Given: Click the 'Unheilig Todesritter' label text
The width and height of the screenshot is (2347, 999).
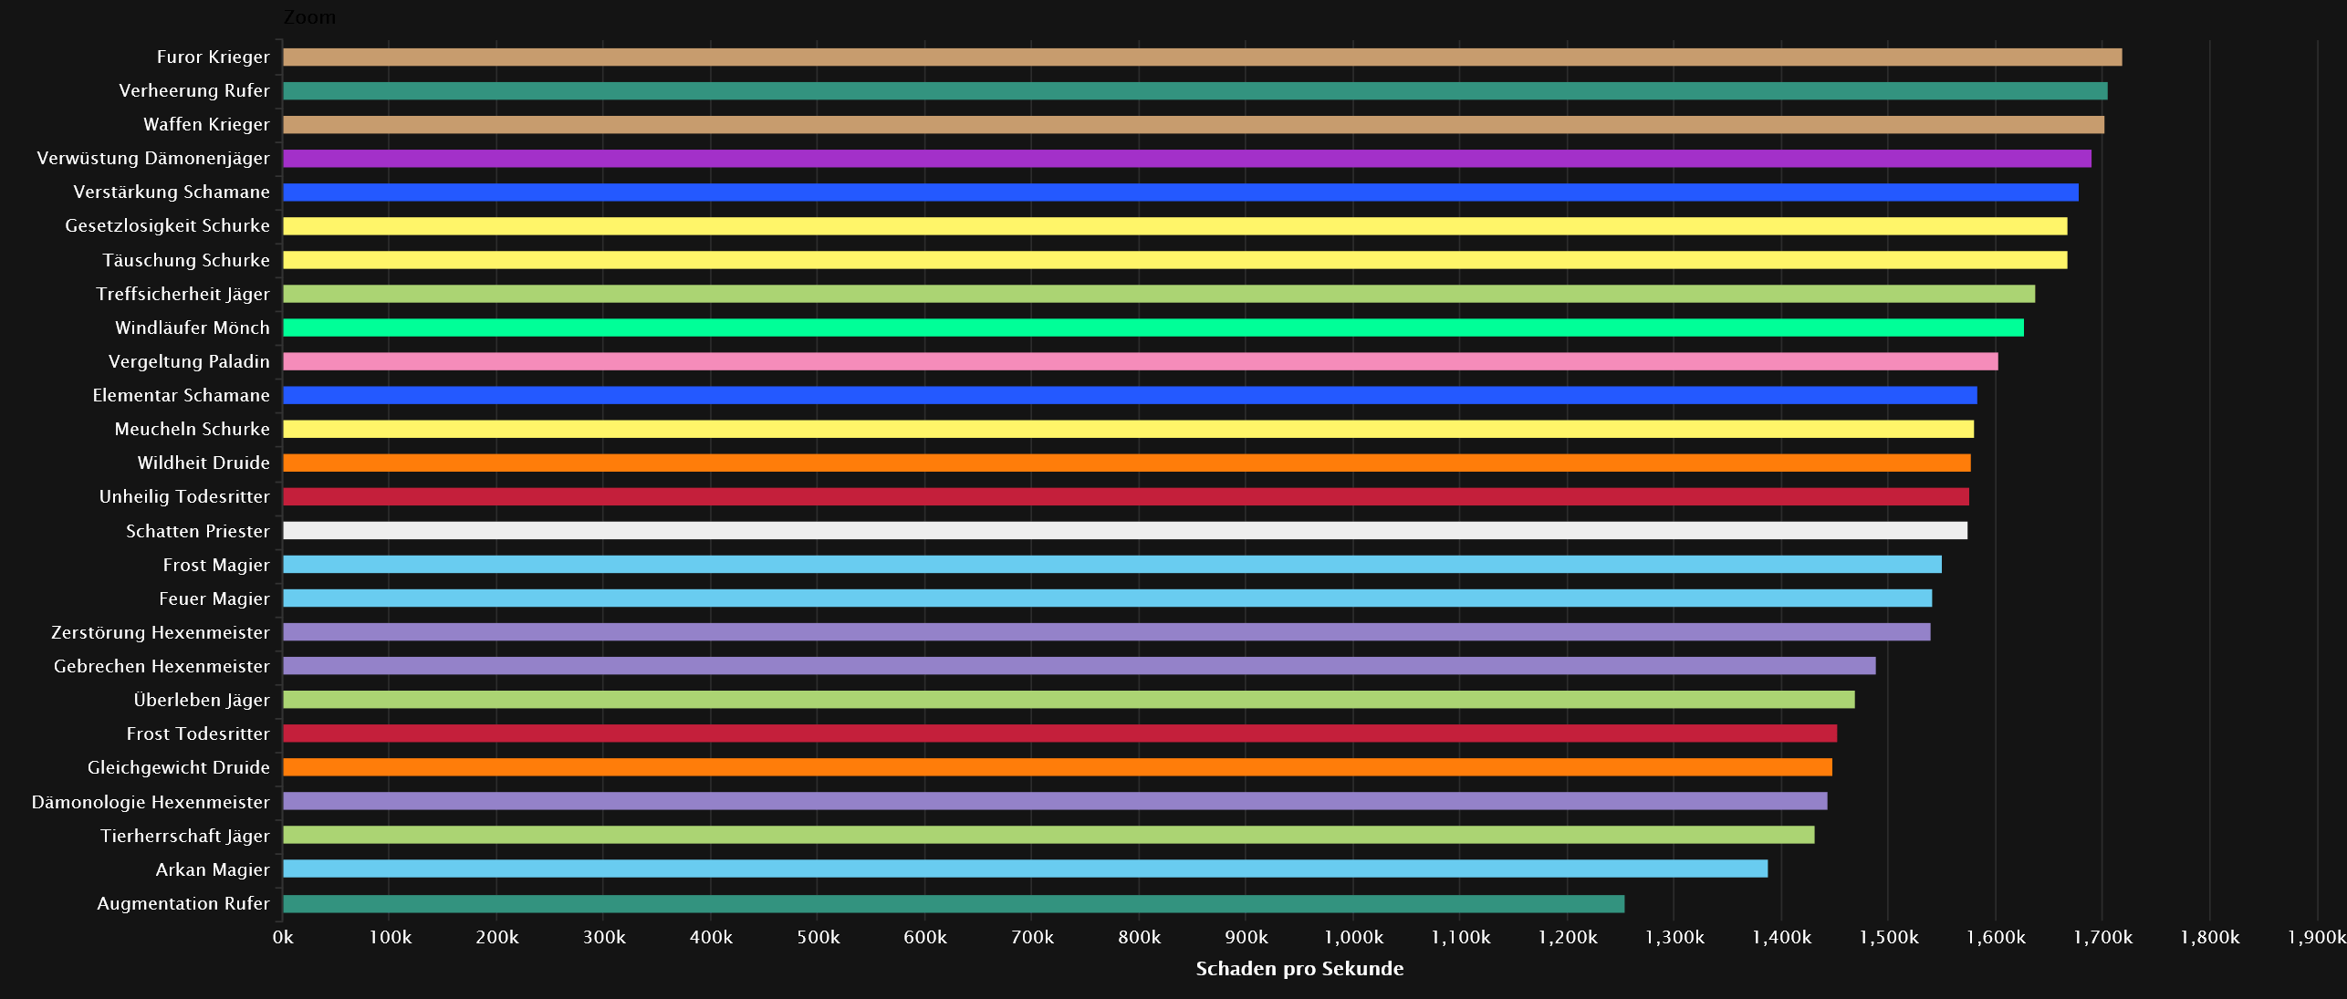Looking at the screenshot, I should [x=185, y=497].
